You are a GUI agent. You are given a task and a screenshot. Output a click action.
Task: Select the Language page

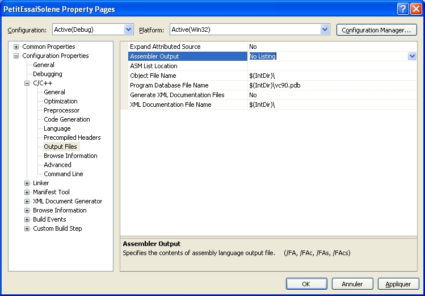(57, 128)
